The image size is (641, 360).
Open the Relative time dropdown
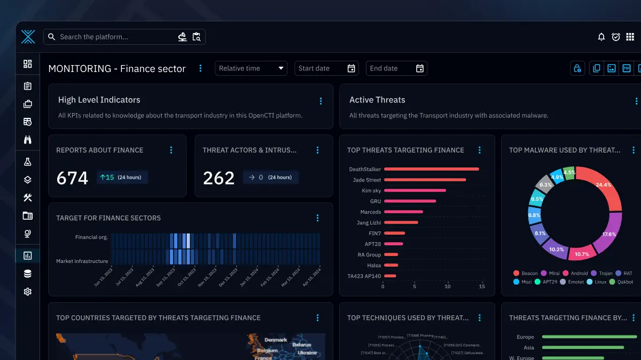(x=251, y=68)
